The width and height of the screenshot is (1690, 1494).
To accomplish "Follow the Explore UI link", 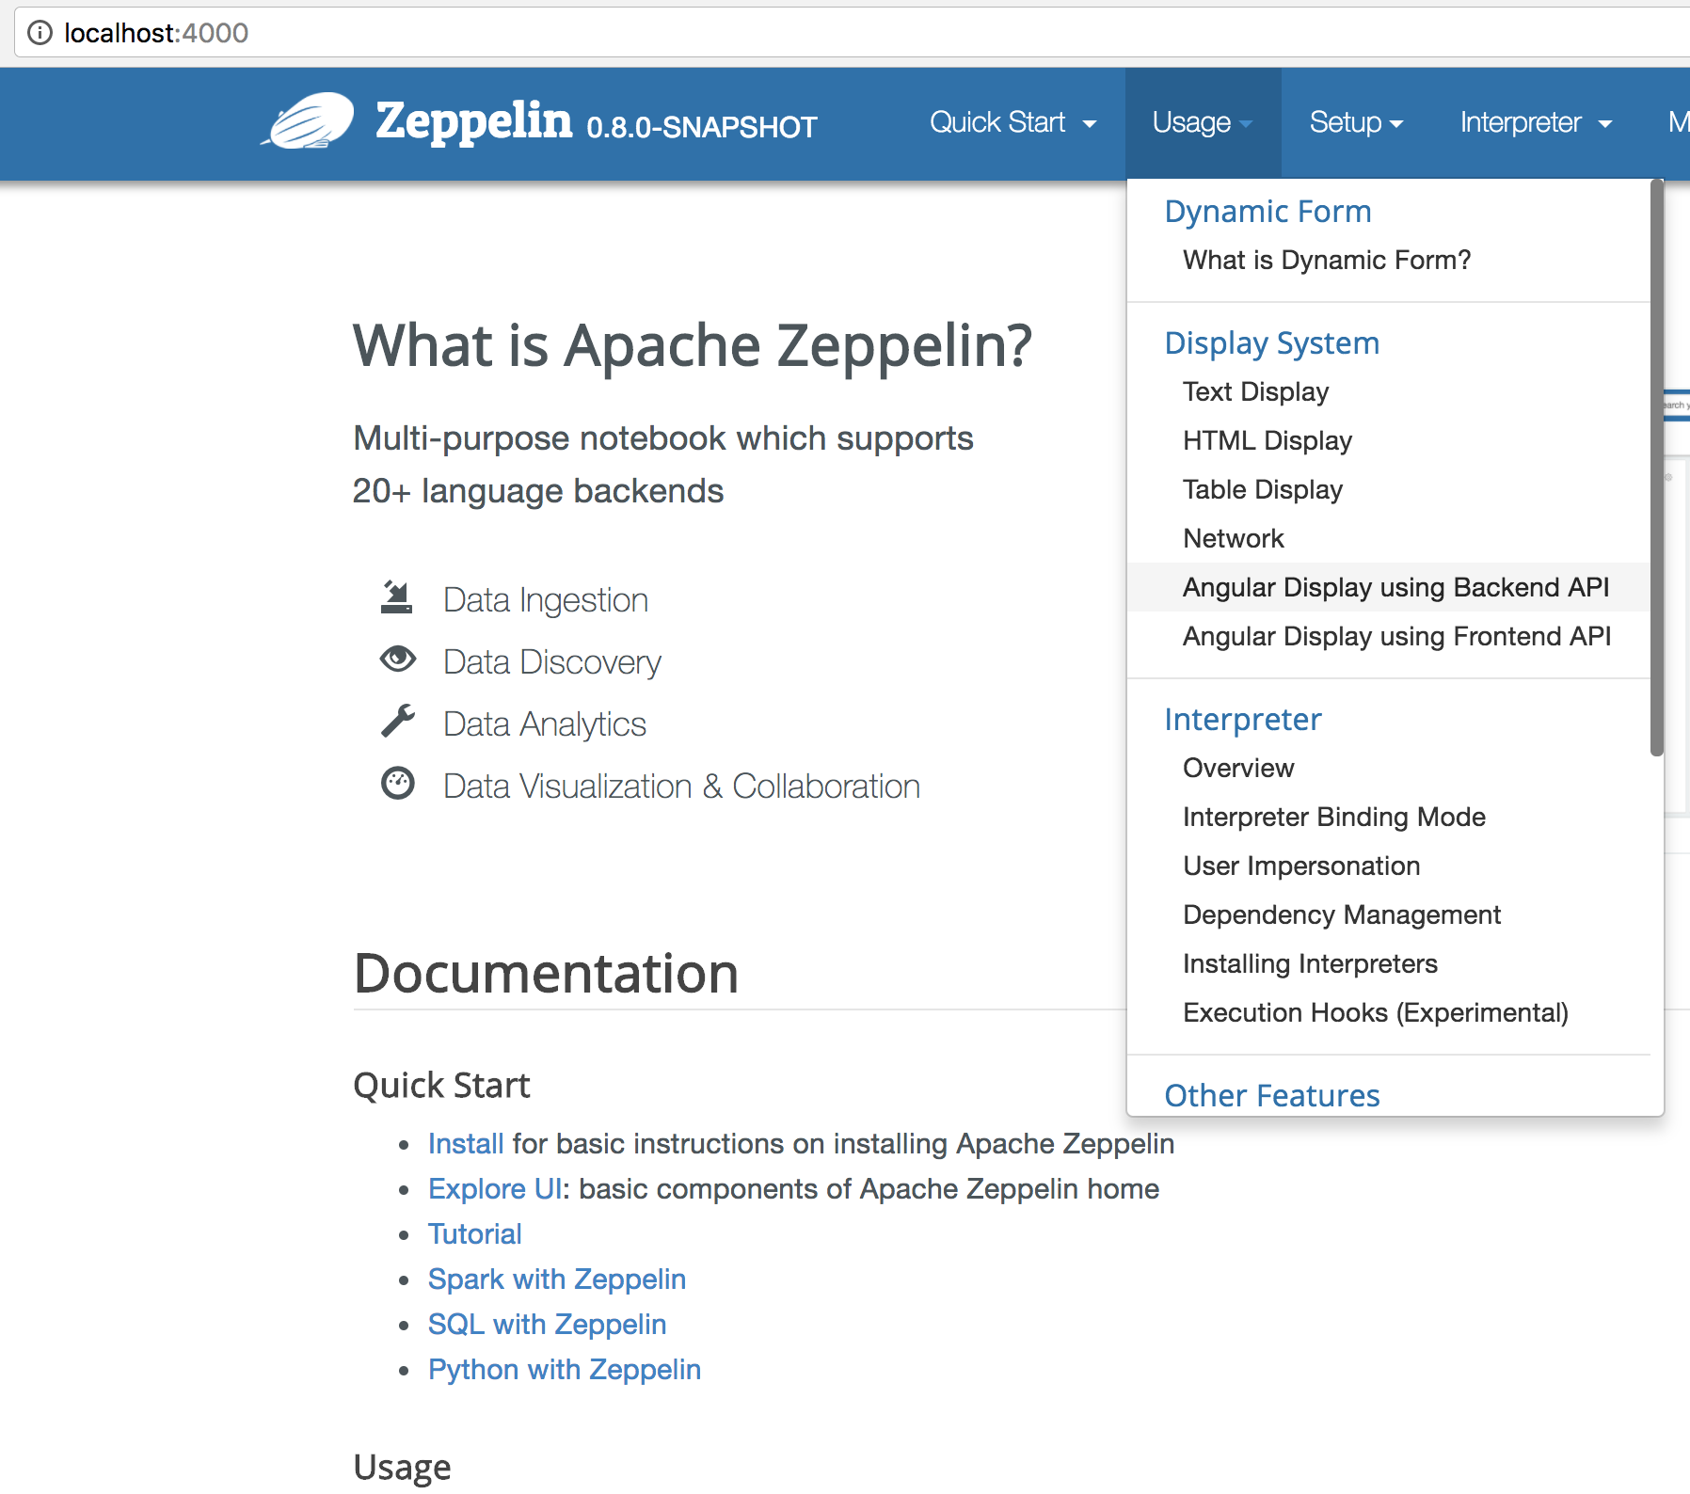I will click(x=495, y=1188).
